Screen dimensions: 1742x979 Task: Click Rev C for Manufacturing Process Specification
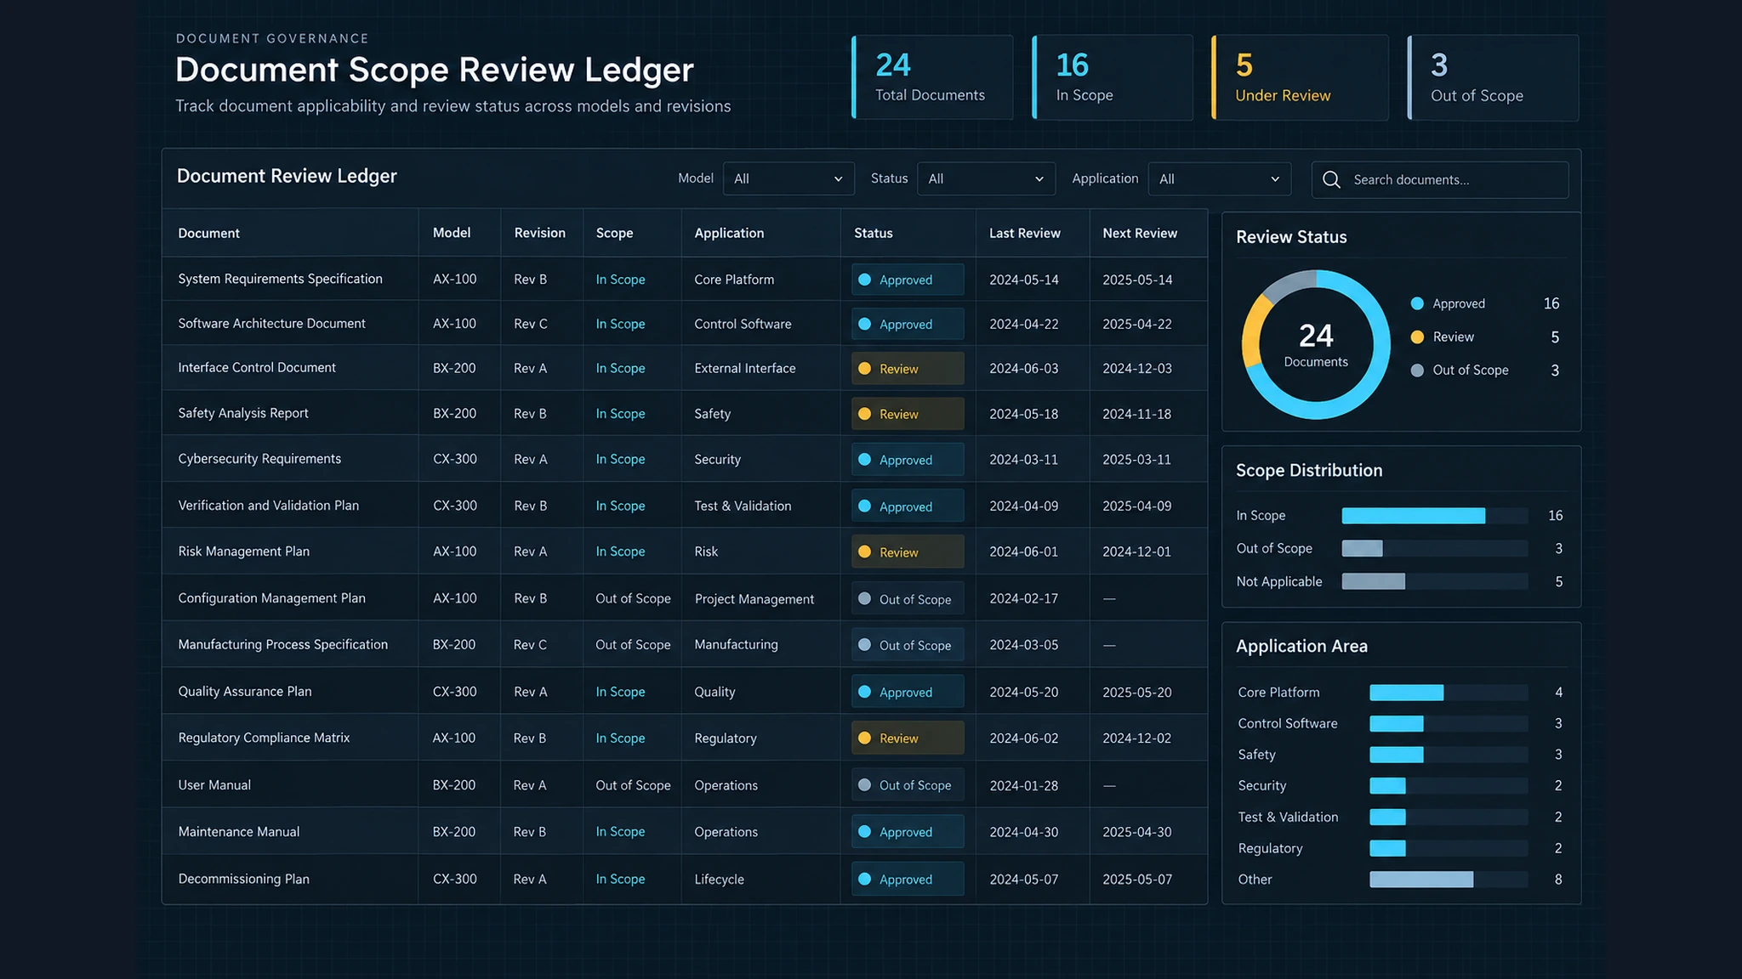(x=531, y=644)
